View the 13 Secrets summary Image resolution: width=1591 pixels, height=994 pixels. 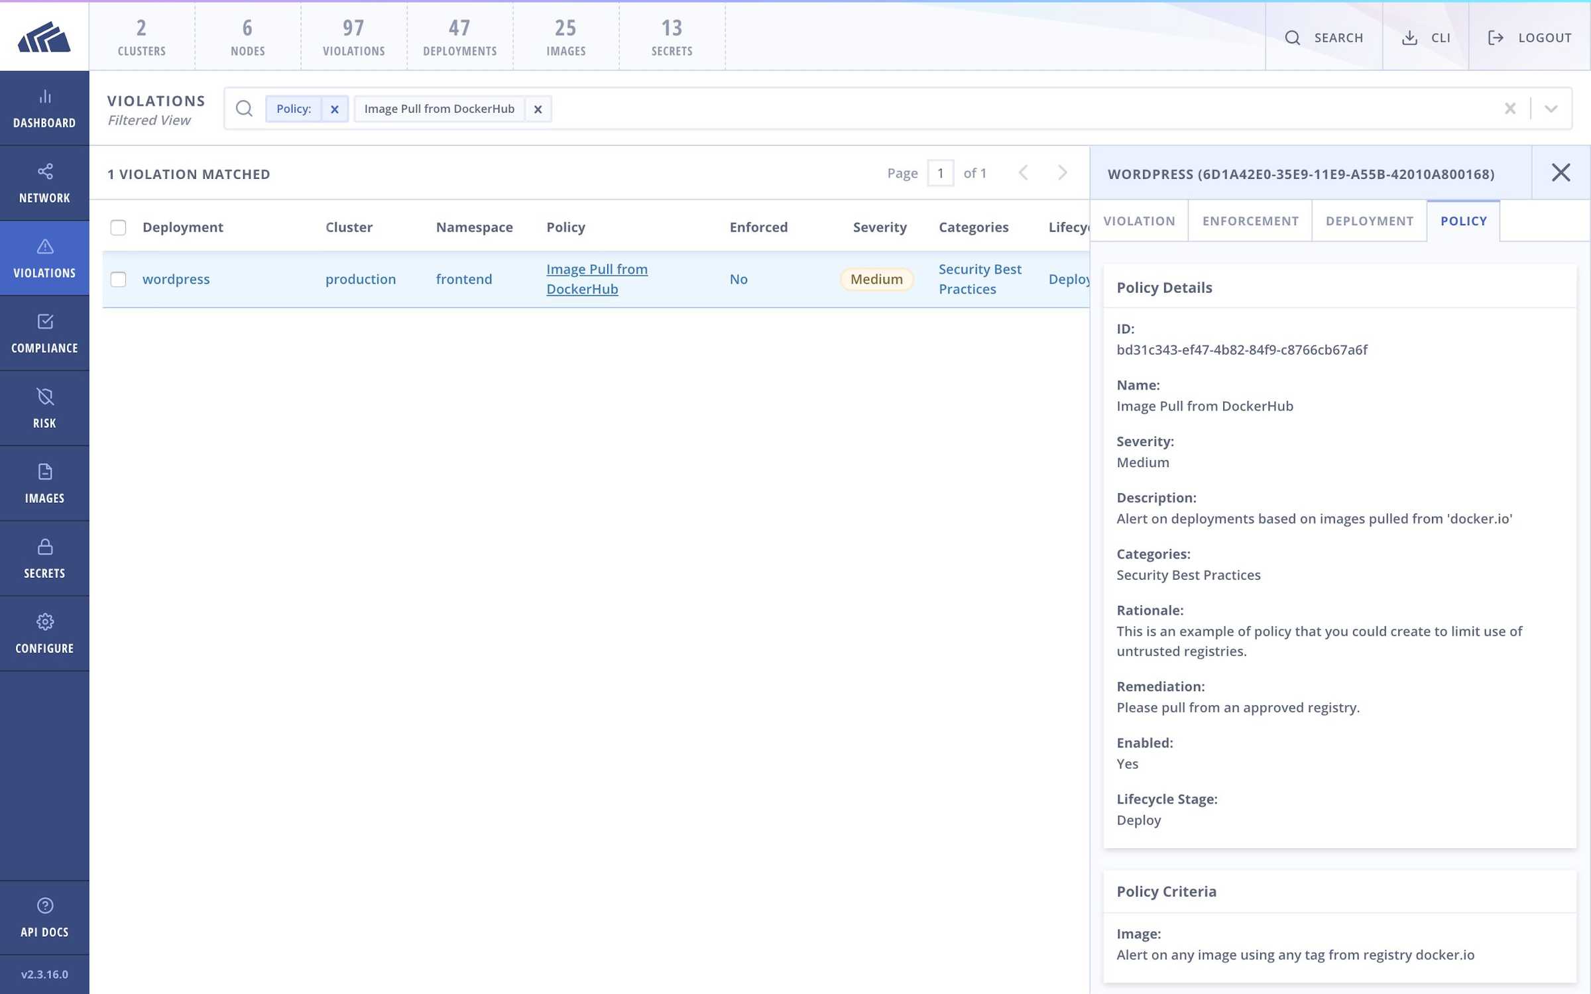[x=672, y=37]
